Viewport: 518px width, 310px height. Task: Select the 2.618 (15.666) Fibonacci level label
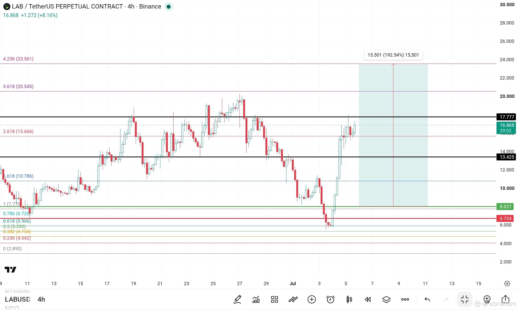[18, 131]
